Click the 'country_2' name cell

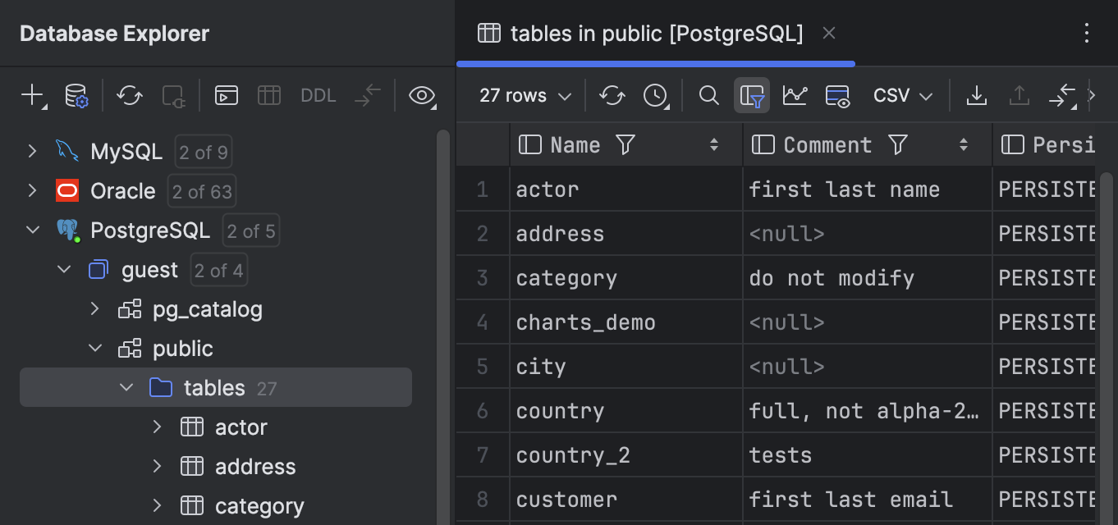click(626, 455)
